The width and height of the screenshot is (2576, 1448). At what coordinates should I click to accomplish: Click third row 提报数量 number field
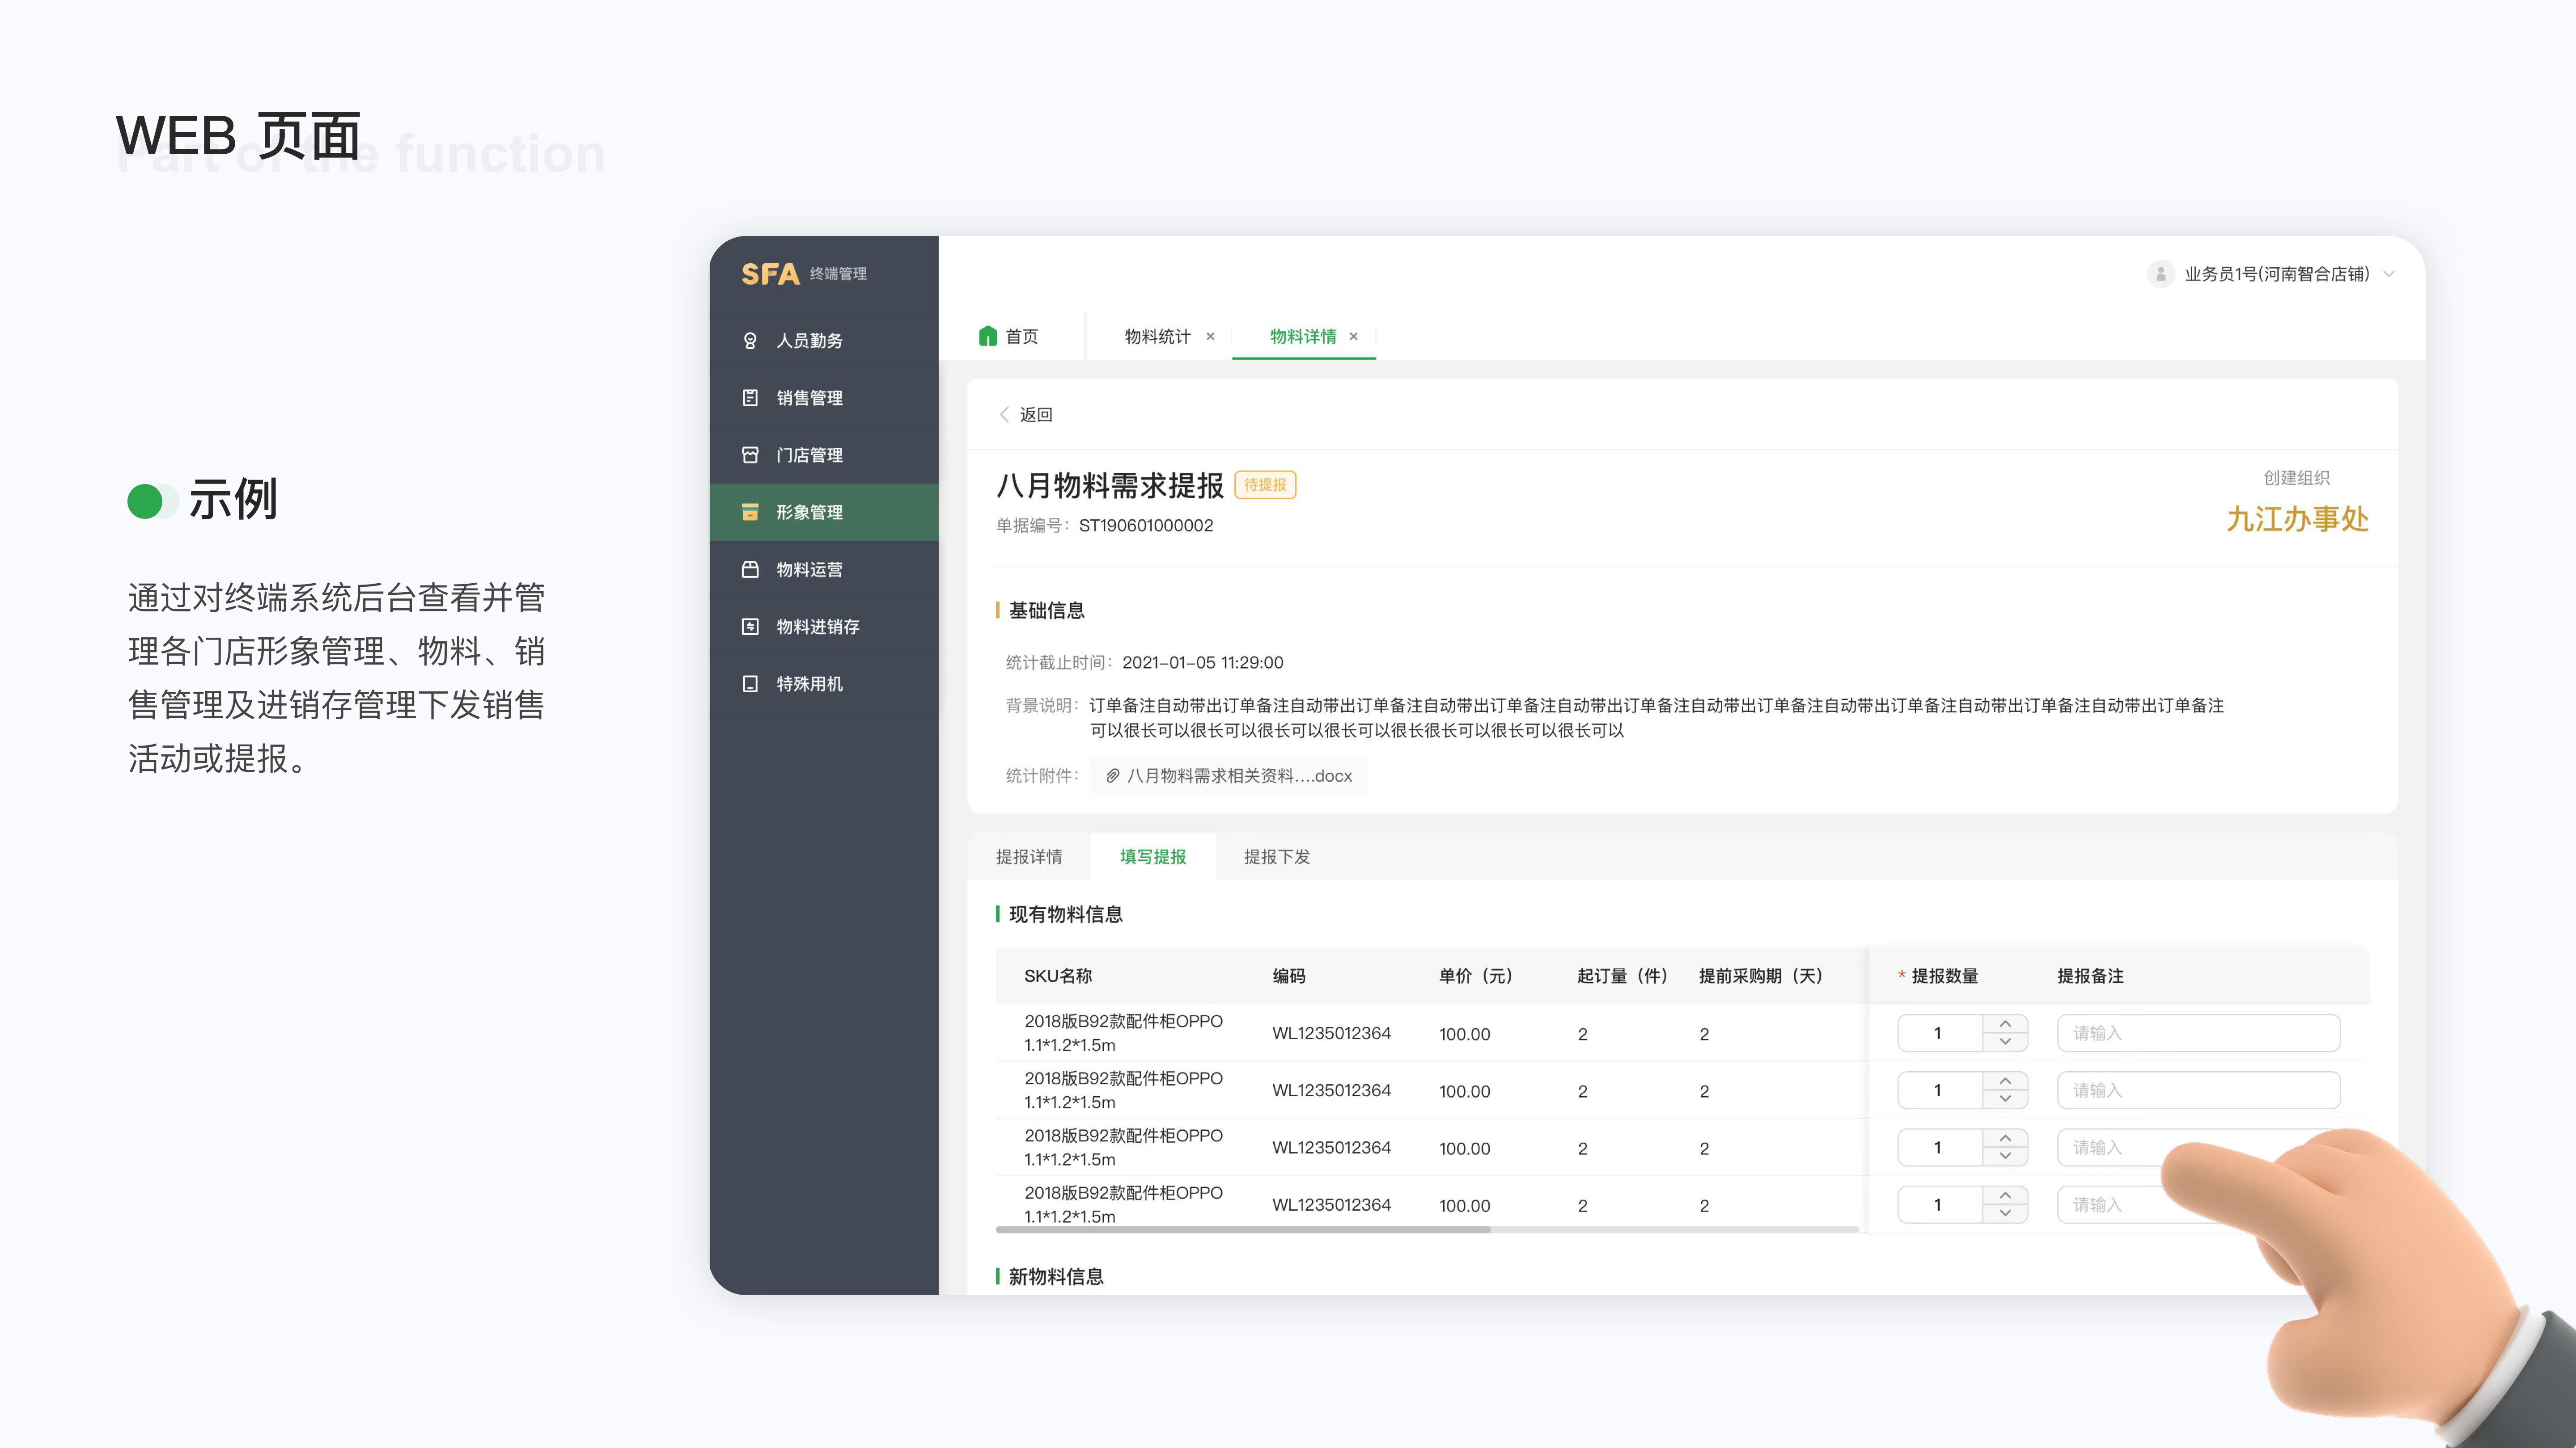[1940, 1147]
